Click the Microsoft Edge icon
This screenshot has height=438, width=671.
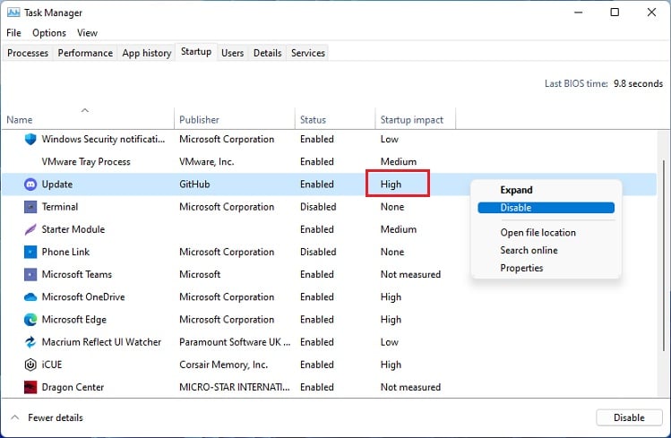click(x=30, y=319)
